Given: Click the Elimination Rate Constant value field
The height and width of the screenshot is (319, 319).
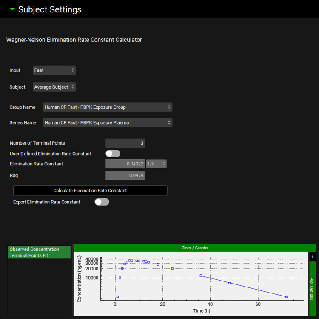Looking at the screenshot, I should 125,164.
